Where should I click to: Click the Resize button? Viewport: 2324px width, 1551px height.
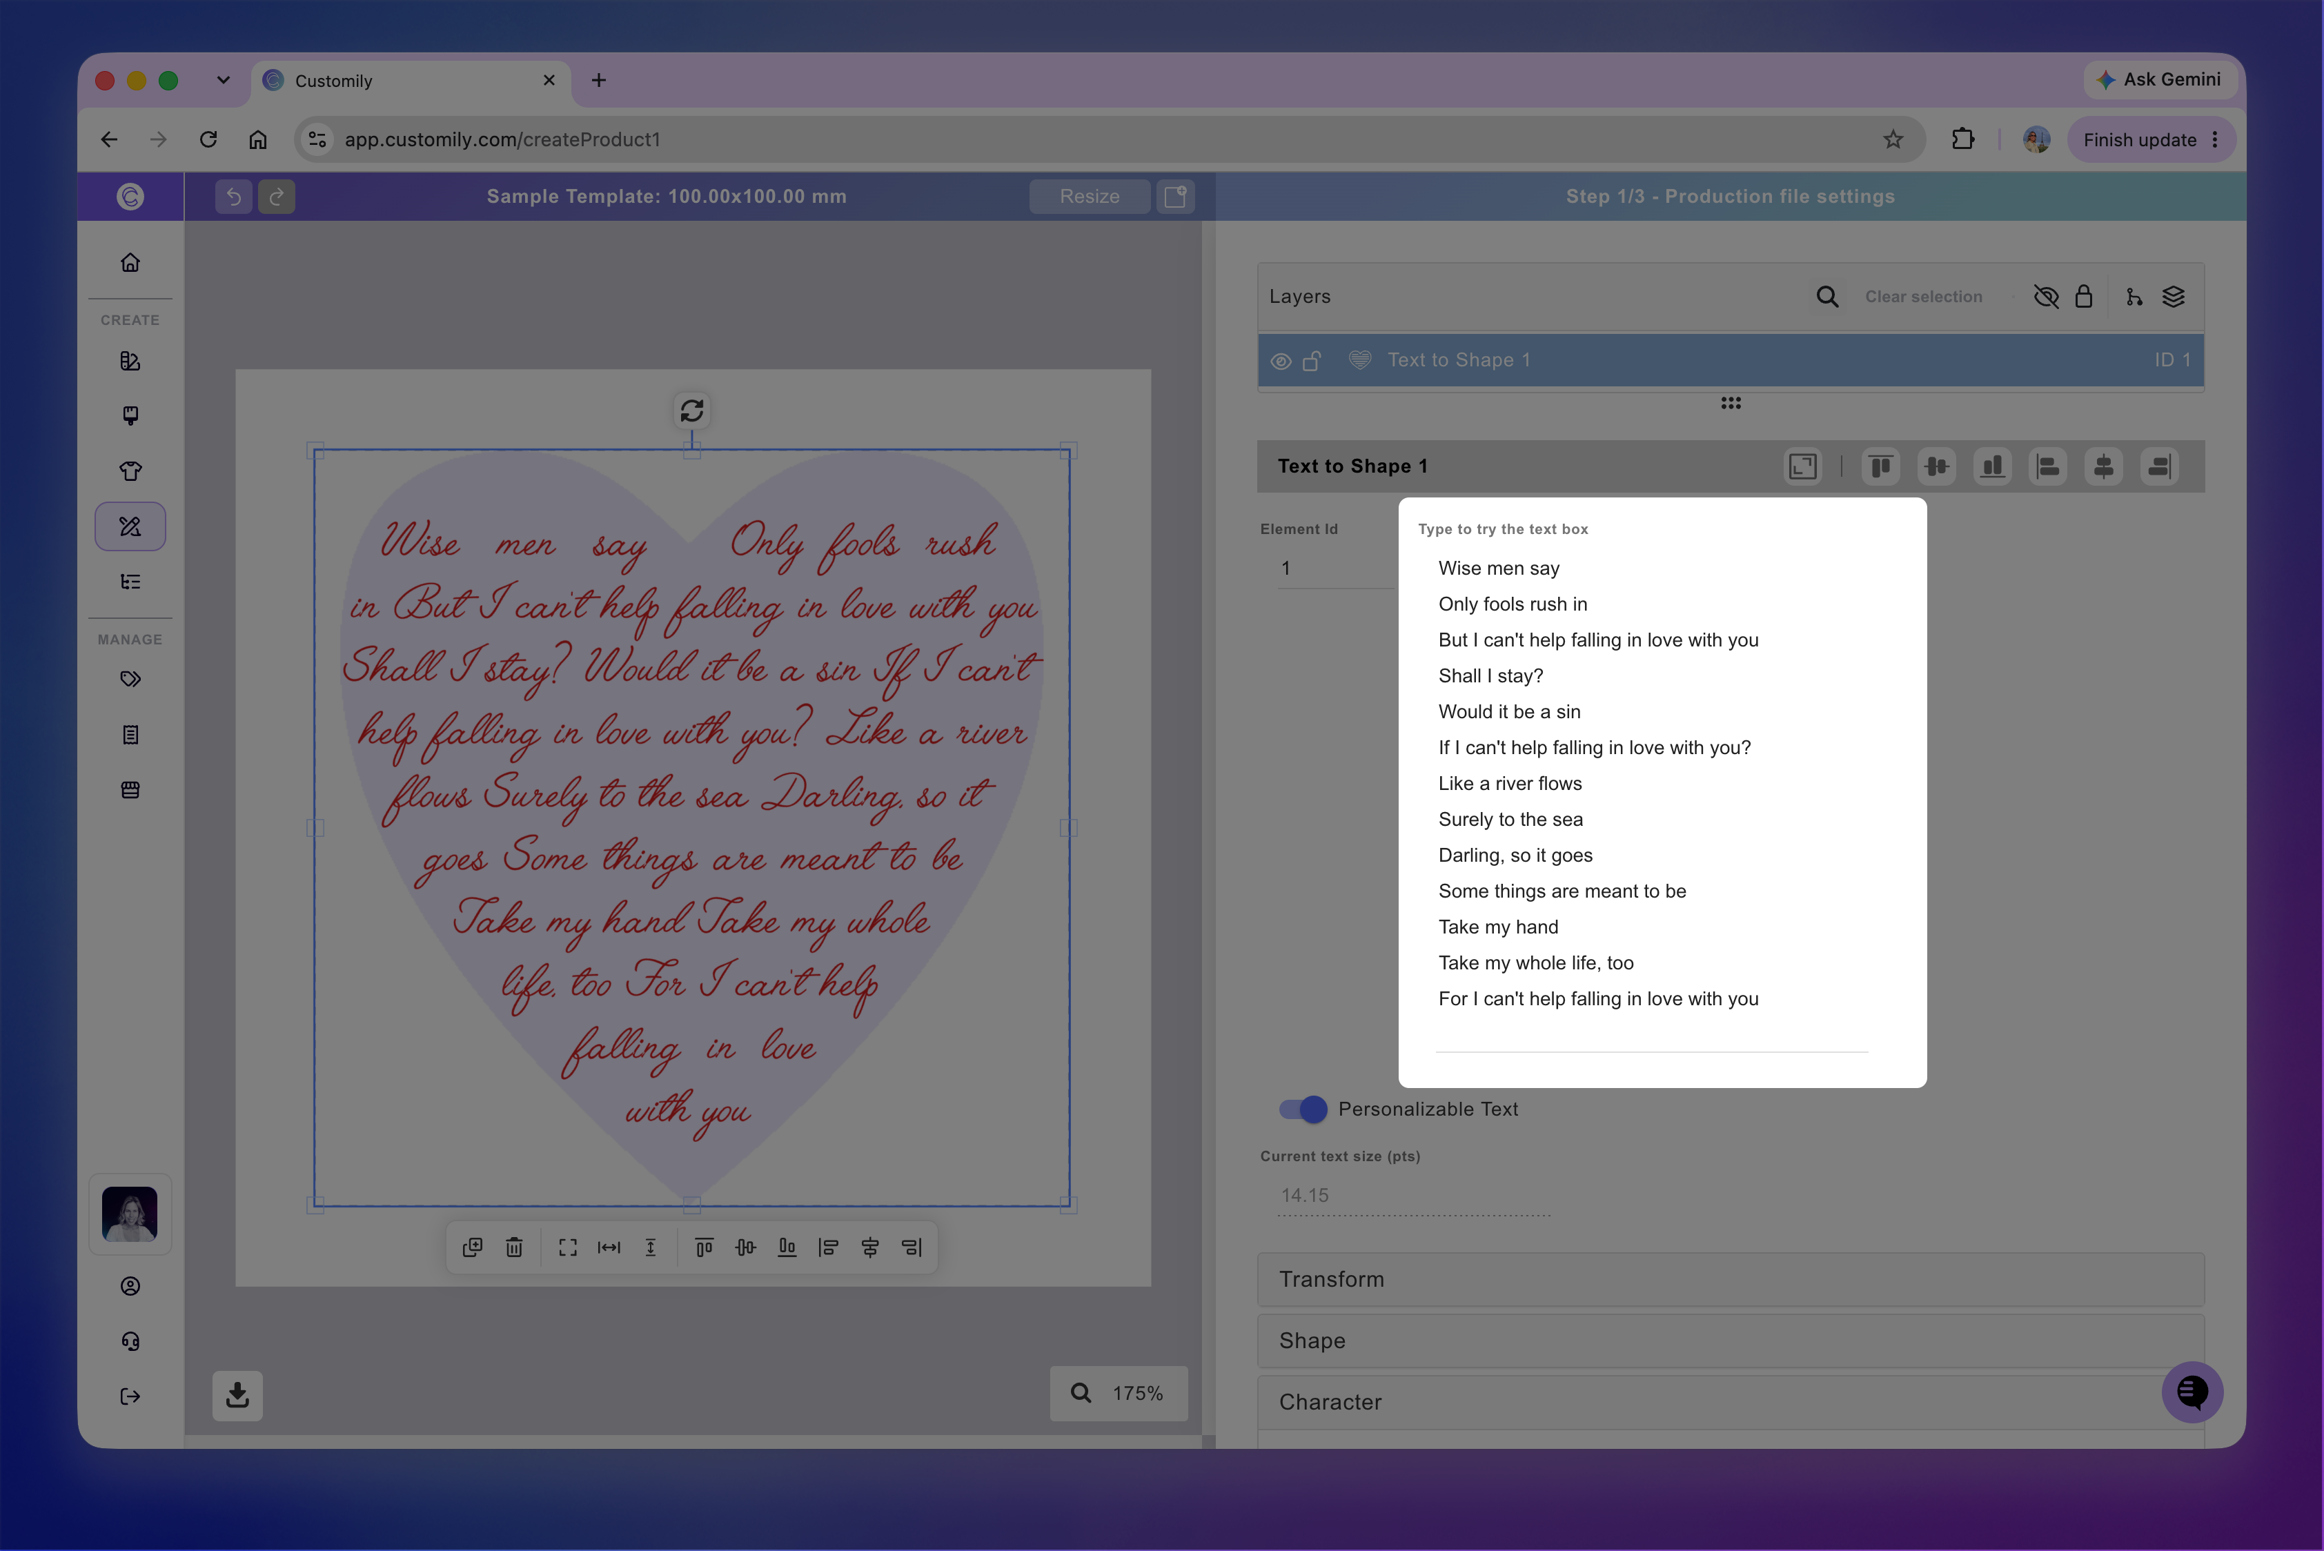pyautogui.click(x=1090, y=197)
